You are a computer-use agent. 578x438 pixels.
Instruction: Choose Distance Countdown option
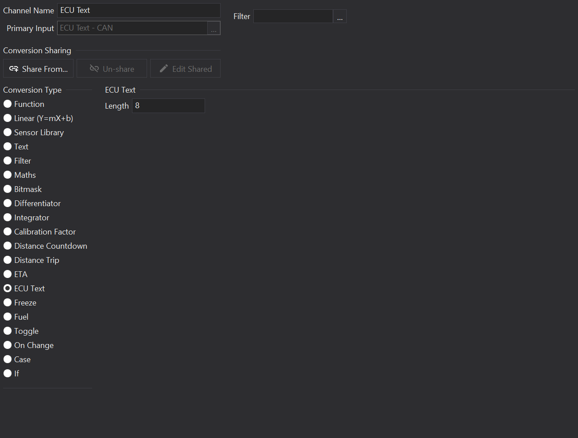click(8, 246)
